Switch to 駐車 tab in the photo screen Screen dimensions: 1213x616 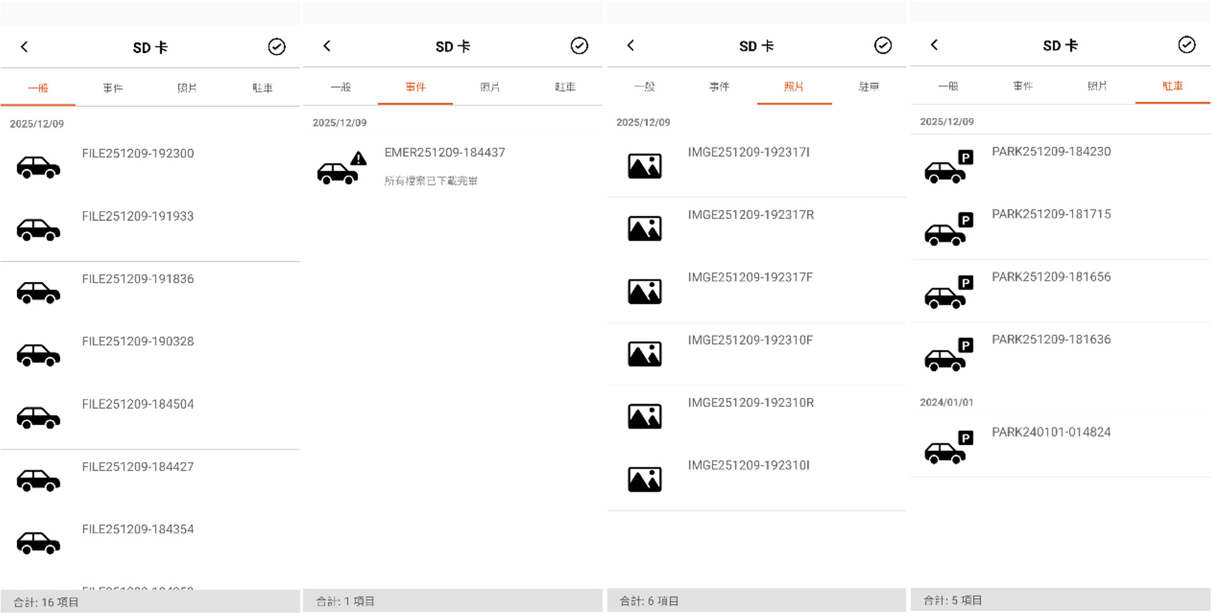click(x=868, y=87)
